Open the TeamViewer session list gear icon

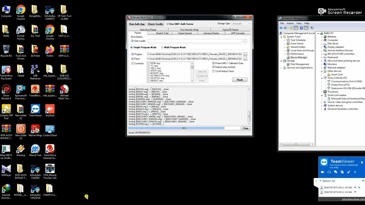point(363,181)
